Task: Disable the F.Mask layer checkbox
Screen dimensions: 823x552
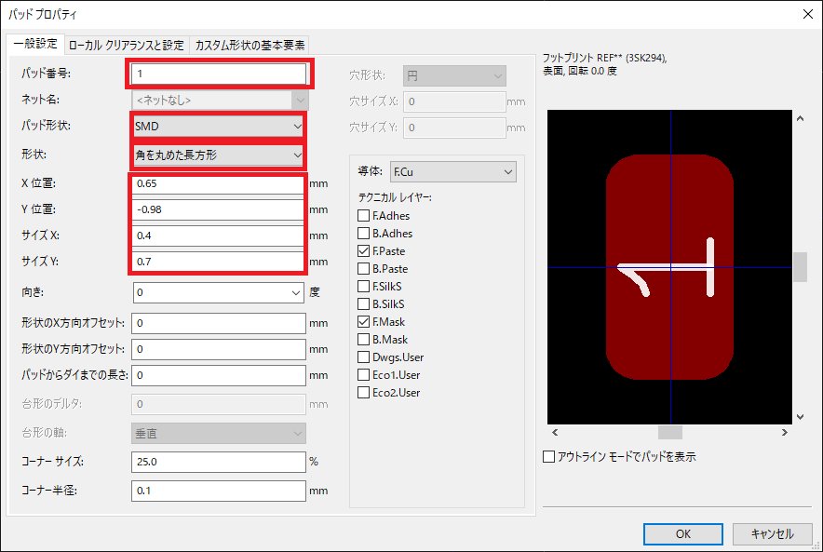Action: (364, 322)
